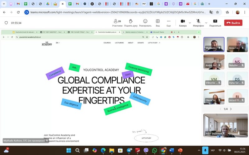Expand microphone options arrow next to Микрофон
Image resolution: width=249 pixels, height=155 pixels.
pos(206,23)
